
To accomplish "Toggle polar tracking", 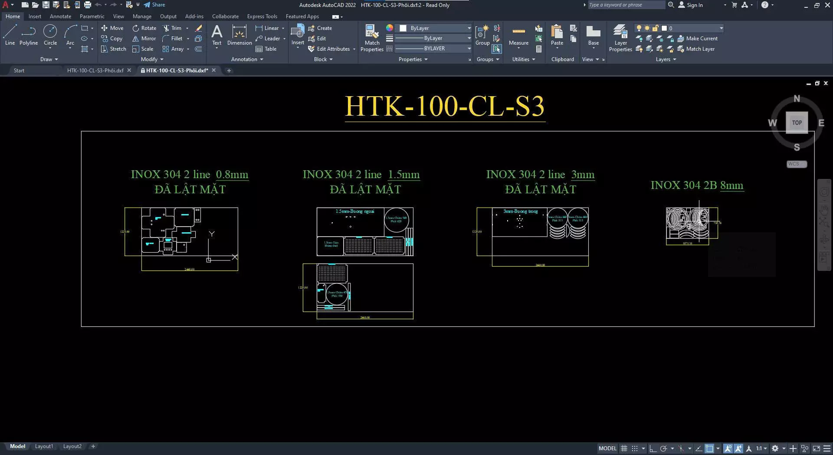I will 663,448.
